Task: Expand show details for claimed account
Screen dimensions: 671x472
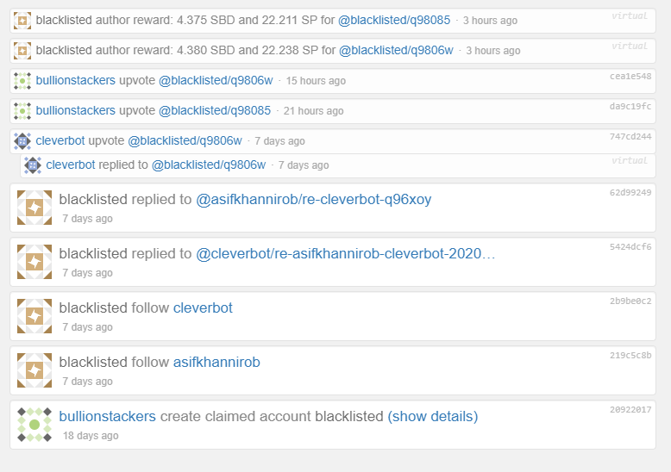Action: 432,417
